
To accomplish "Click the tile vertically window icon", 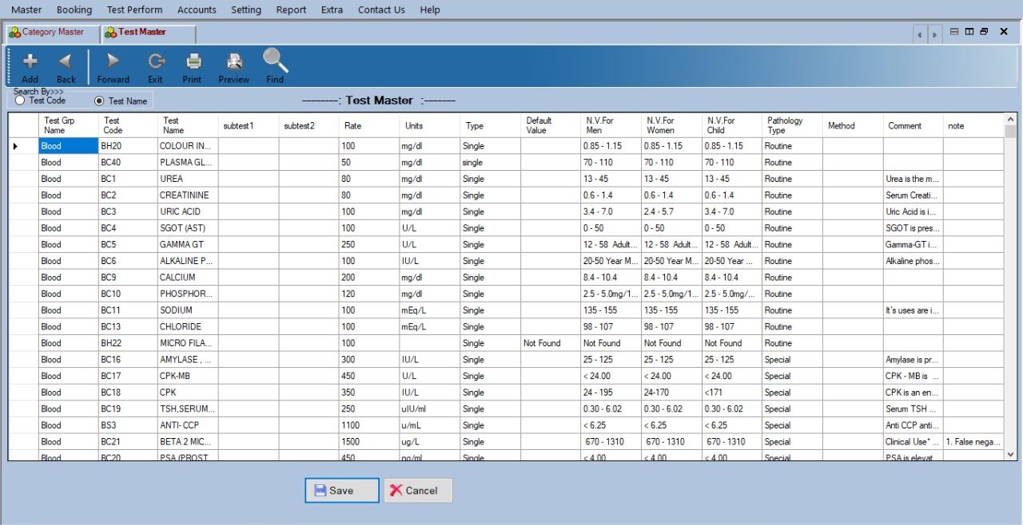I will pyautogui.click(x=969, y=32).
